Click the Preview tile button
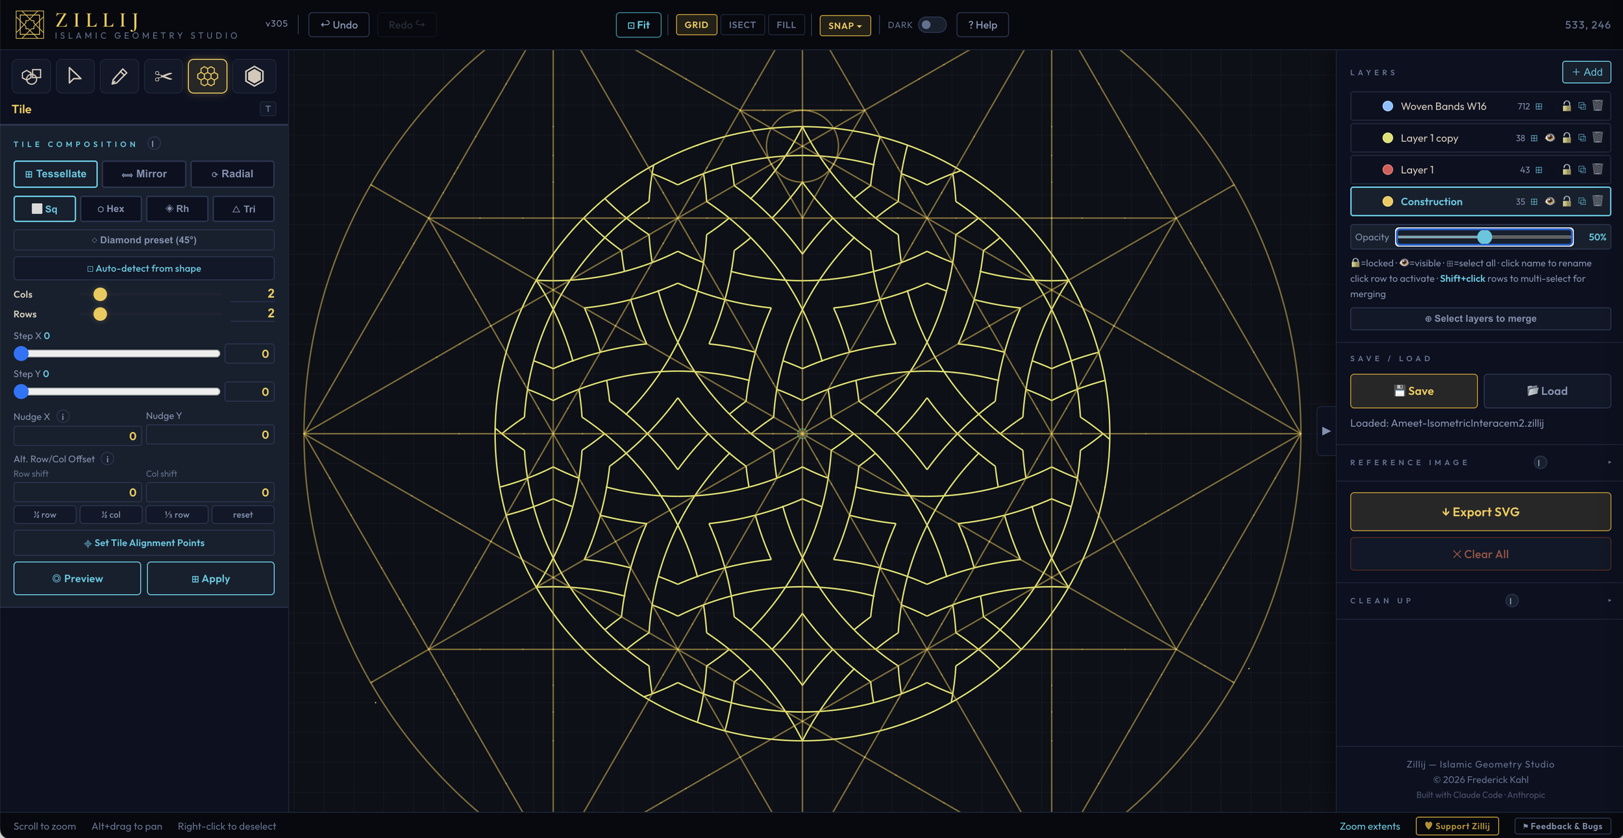 coord(77,579)
